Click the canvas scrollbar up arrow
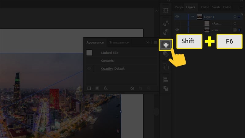Image resolution: width=245 pixels, height=138 pixels. coord(156,11)
